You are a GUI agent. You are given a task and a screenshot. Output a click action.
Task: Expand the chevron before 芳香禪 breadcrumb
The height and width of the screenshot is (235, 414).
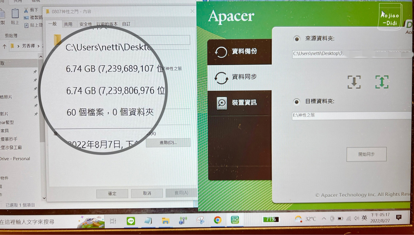pos(18,46)
